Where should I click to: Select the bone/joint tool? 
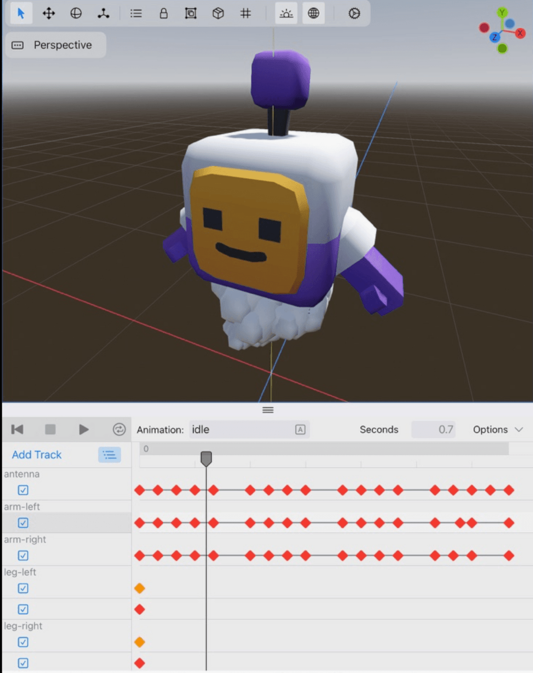coord(103,13)
